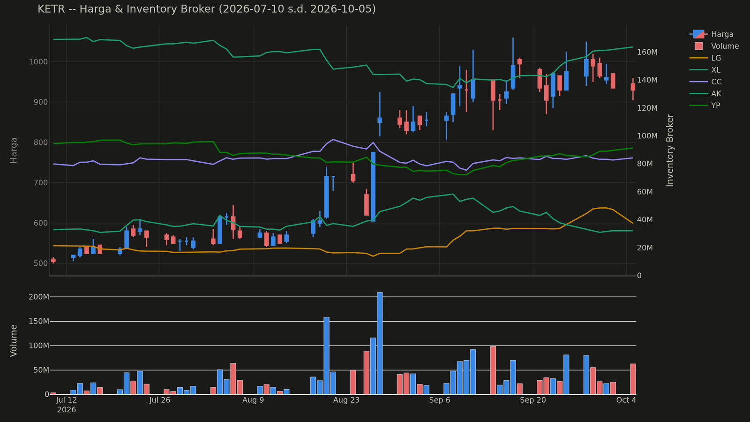Click the 900 price tick label
Image resolution: width=750 pixels, height=422 pixels.
coord(40,102)
